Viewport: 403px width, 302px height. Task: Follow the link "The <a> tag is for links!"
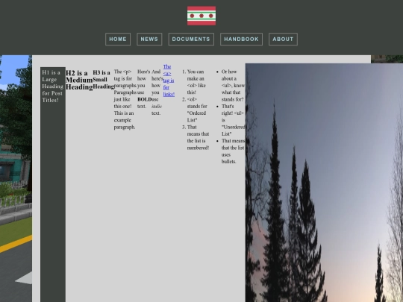click(169, 81)
